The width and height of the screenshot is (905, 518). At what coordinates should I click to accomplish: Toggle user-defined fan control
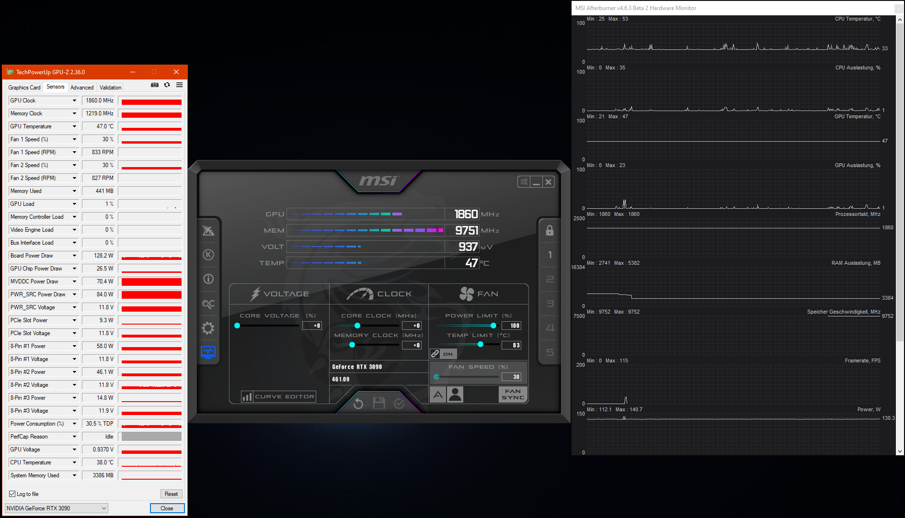455,395
